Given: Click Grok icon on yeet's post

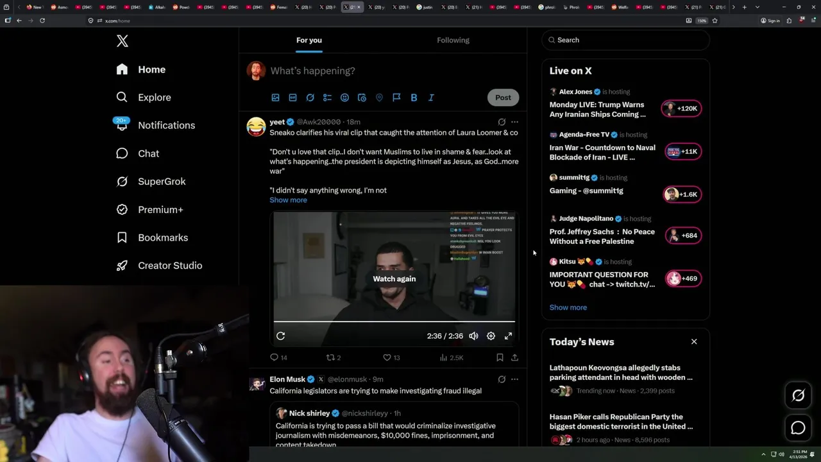Looking at the screenshot, I should point(502,122).
